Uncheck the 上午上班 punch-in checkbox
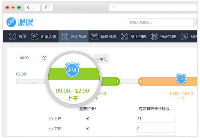 tap(88, 118)
